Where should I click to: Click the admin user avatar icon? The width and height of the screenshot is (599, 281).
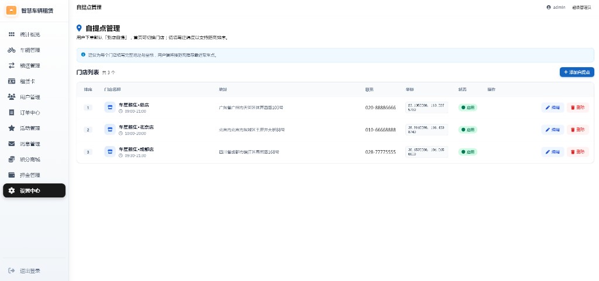pos(549,7)
